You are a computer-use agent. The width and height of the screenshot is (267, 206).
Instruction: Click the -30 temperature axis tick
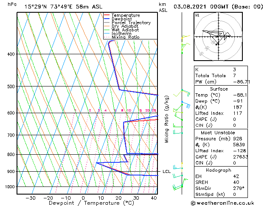[x=31, y=198]
